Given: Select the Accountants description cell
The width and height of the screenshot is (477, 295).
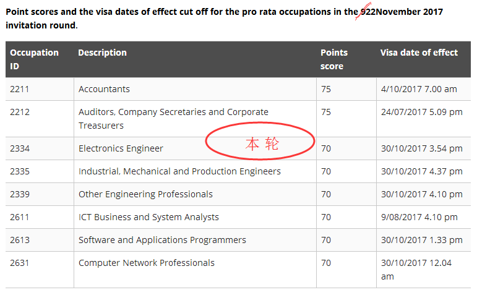Looking at the screenshot, I should (x=104, y=89).
